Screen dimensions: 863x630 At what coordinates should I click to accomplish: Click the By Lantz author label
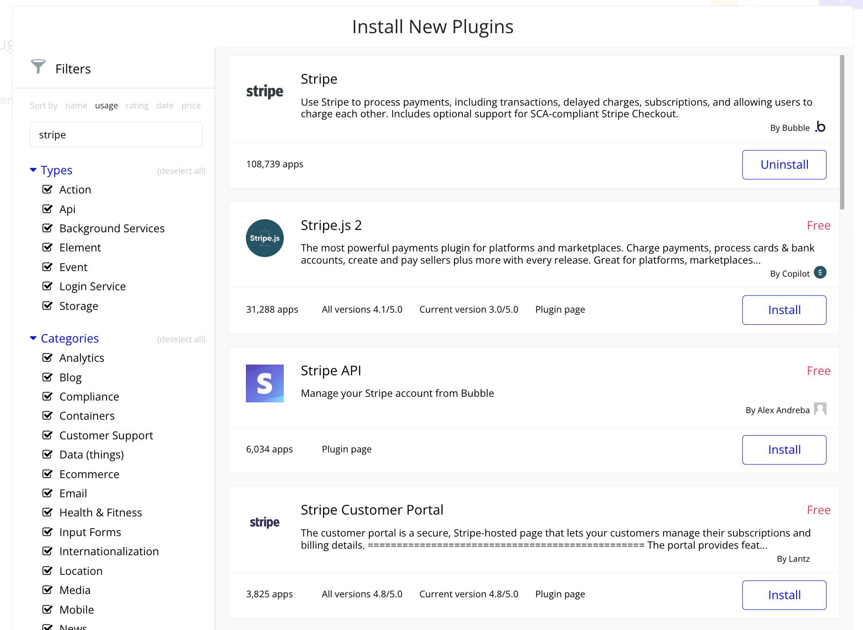tap(793, 559)
